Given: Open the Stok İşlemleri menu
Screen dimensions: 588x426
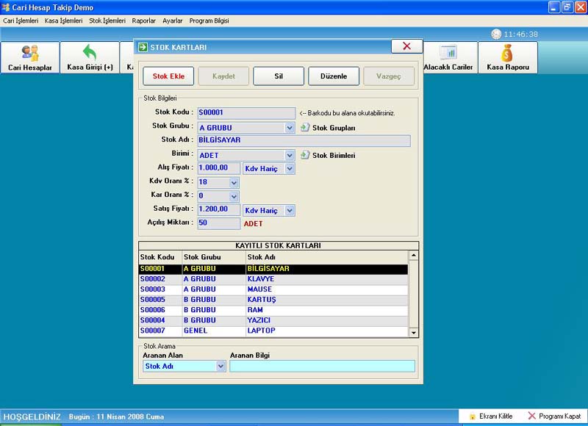Looking at the screenshot, I should (107, 21).
